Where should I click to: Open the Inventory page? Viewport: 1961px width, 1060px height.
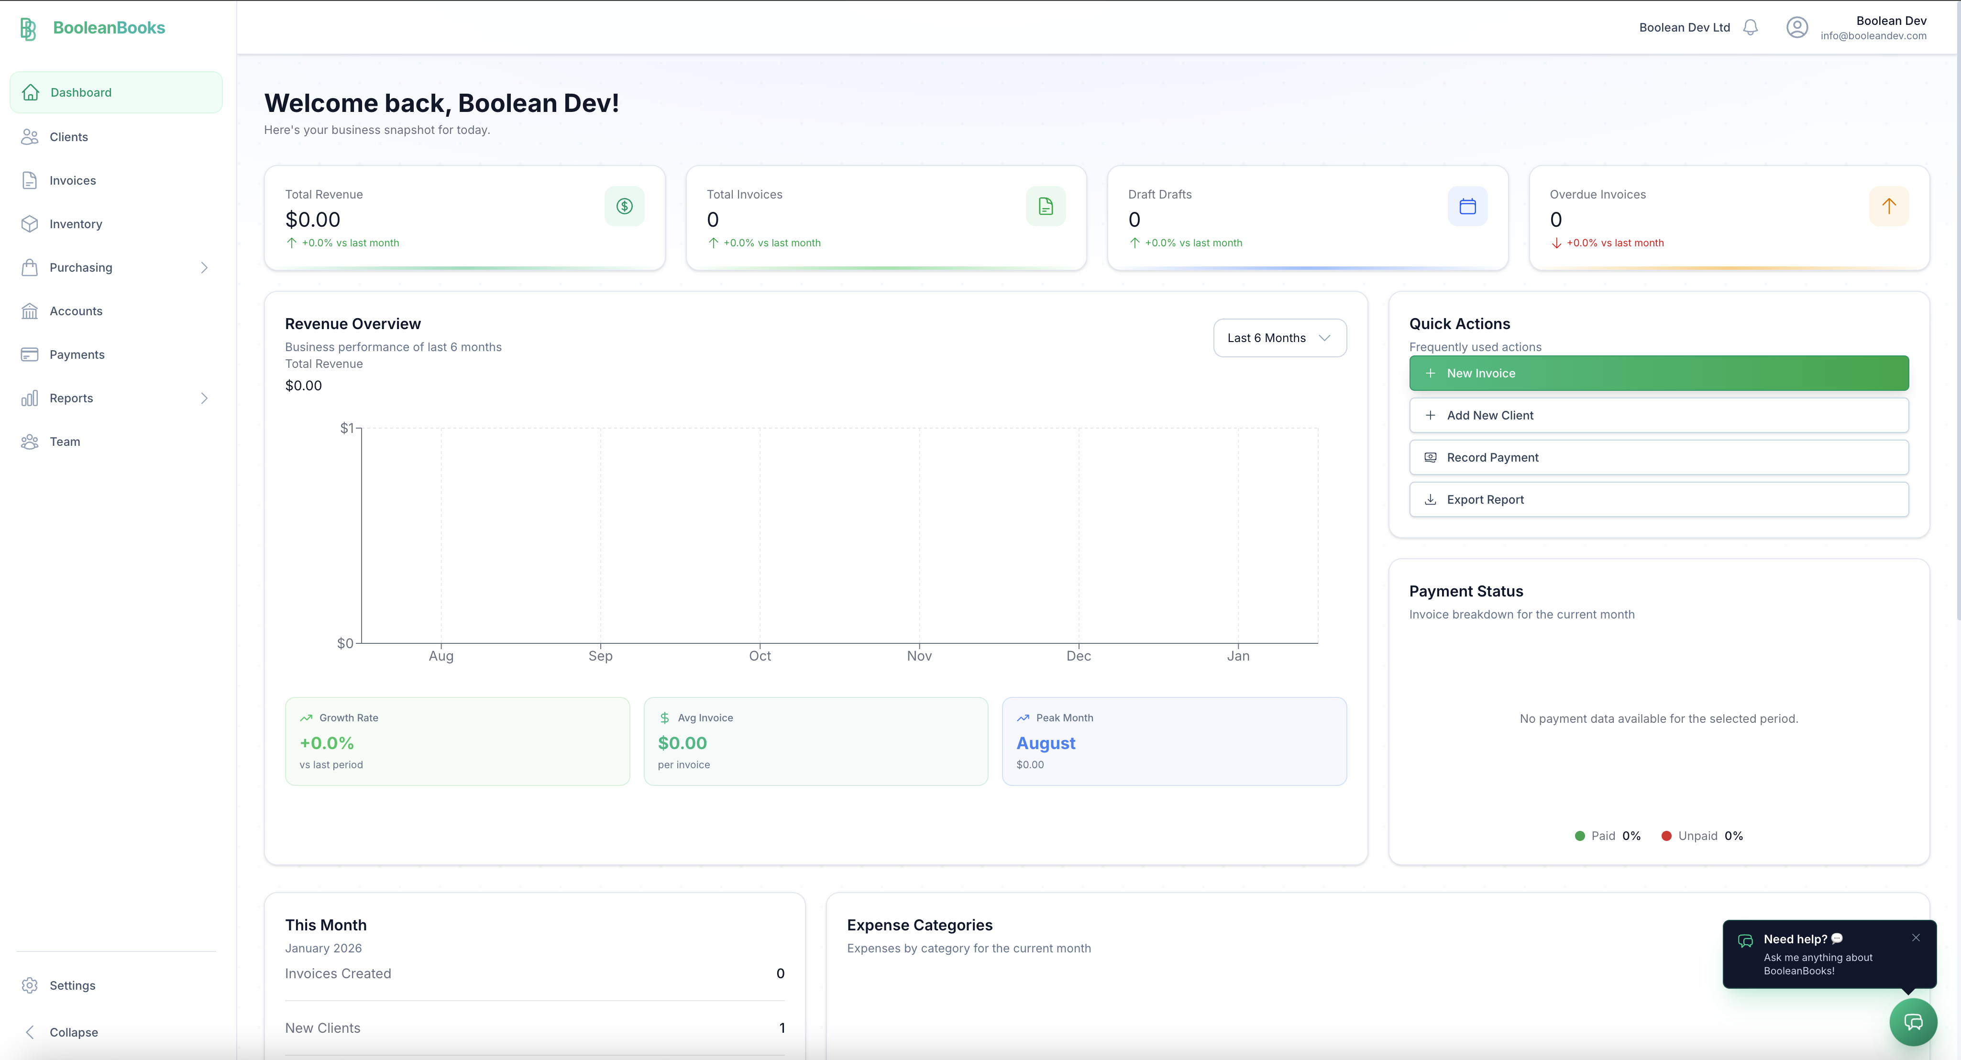point(76,224)
